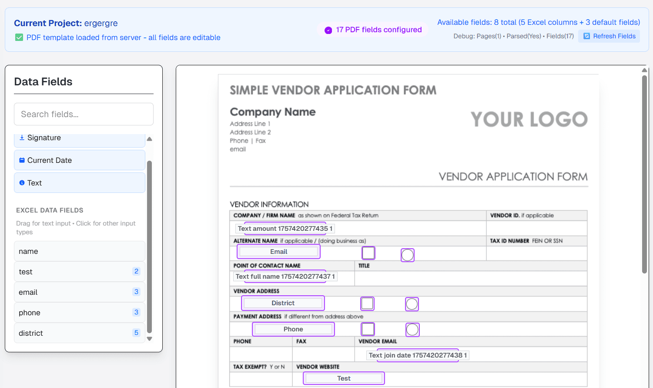Check the checkbox in the Vendor Address row
Image resolution: width=653 pixels, height=388 pixels.
pos(368,304)
